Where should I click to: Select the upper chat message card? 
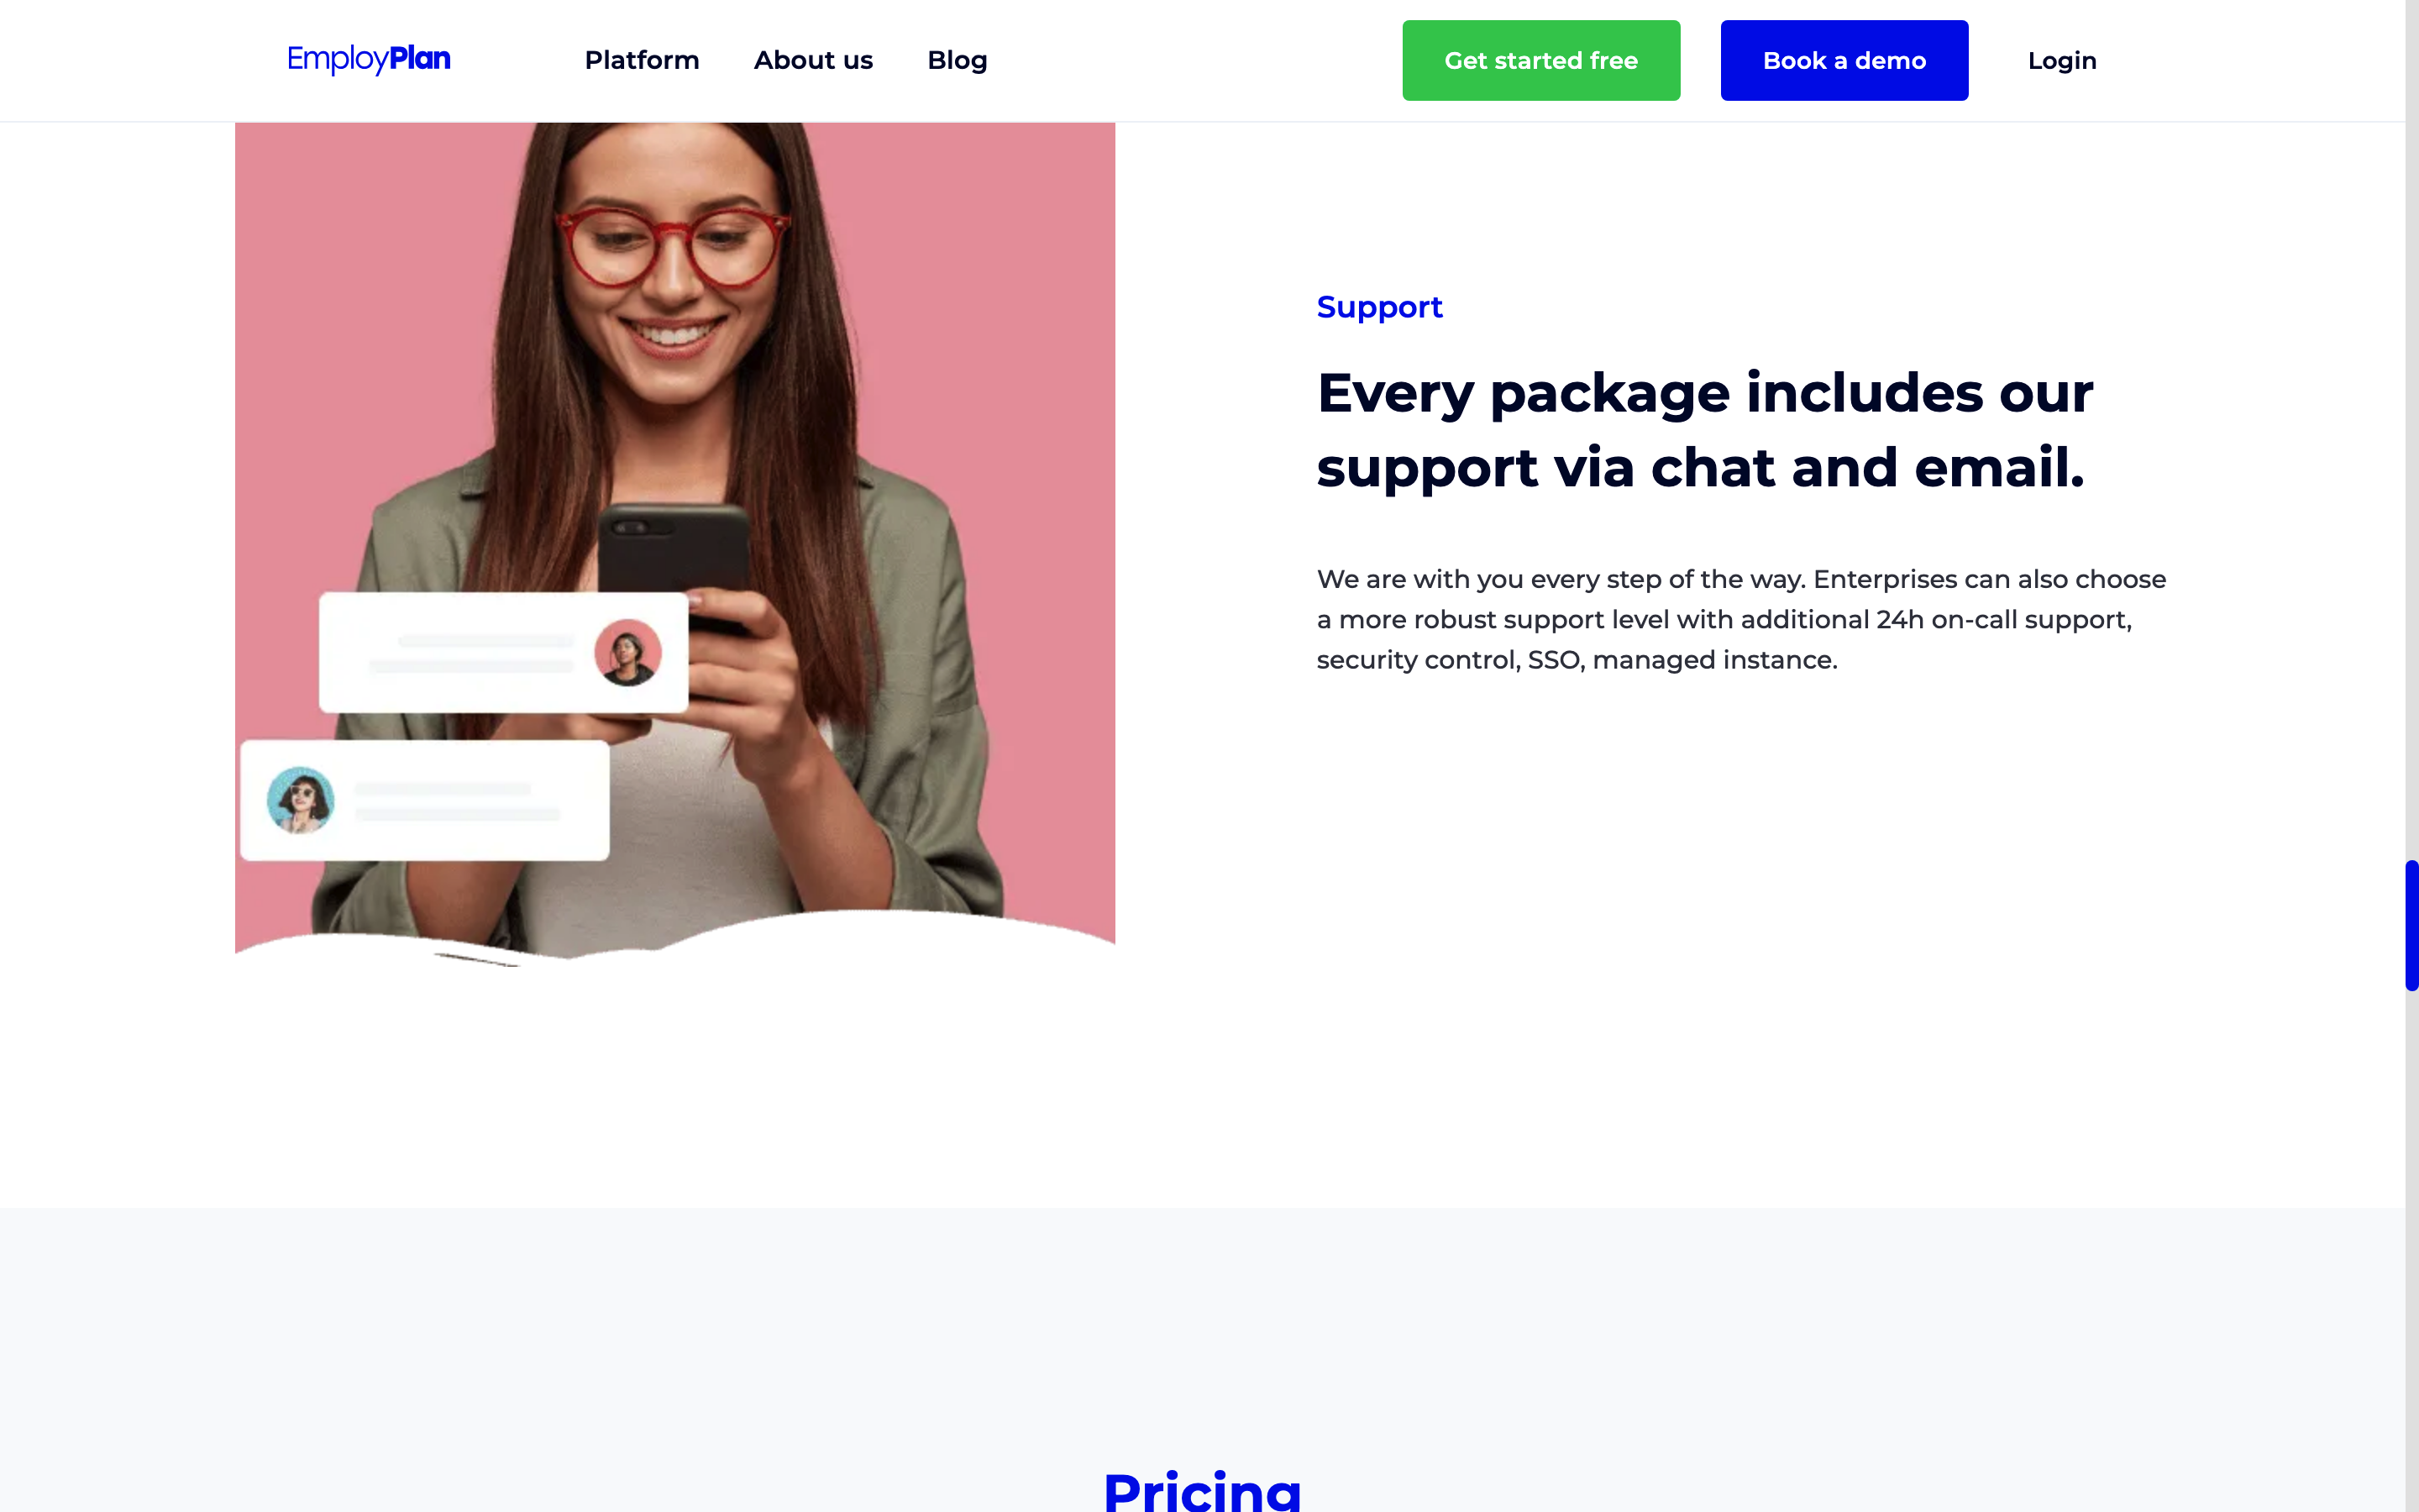click(504, 652)
